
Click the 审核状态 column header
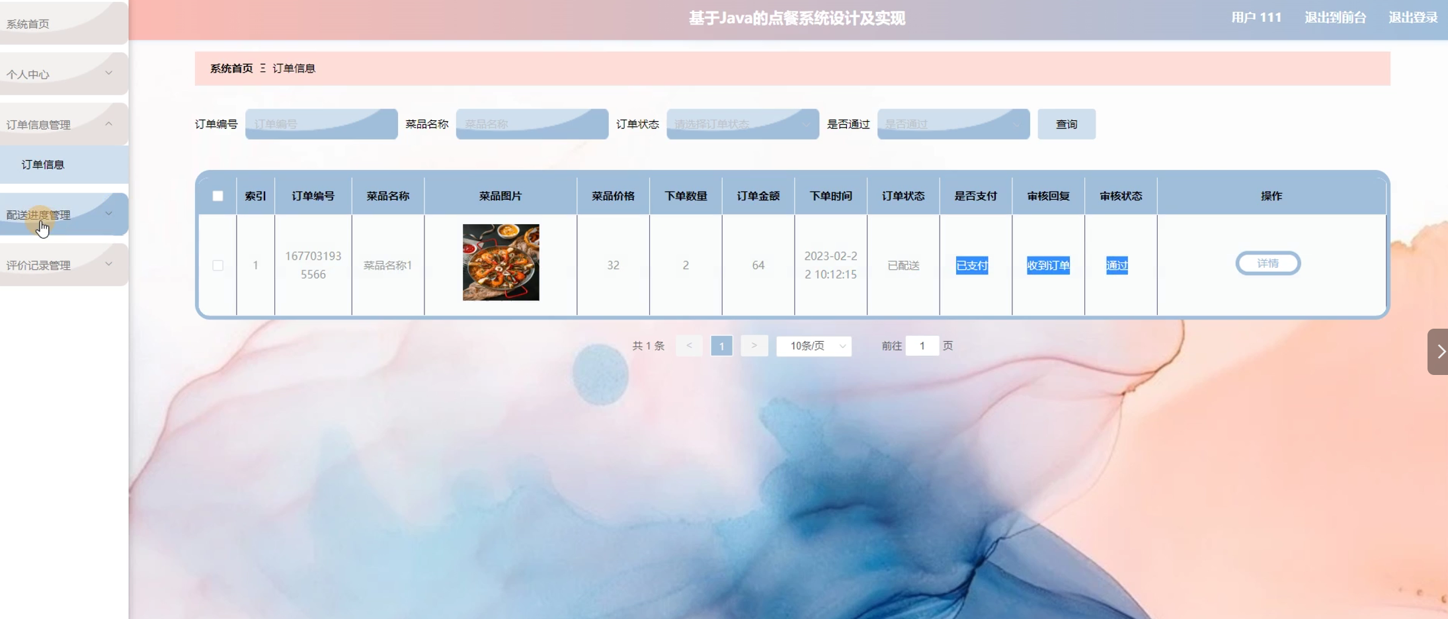[x=1121, y=196]
